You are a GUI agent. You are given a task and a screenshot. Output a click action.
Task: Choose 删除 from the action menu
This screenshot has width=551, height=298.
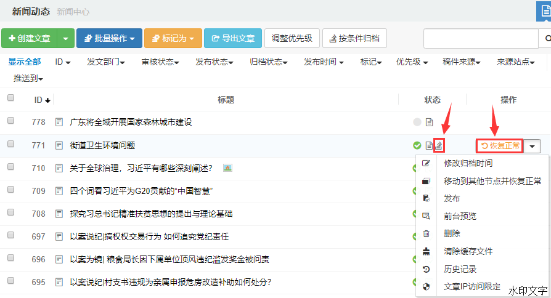[x=452, y=233]
